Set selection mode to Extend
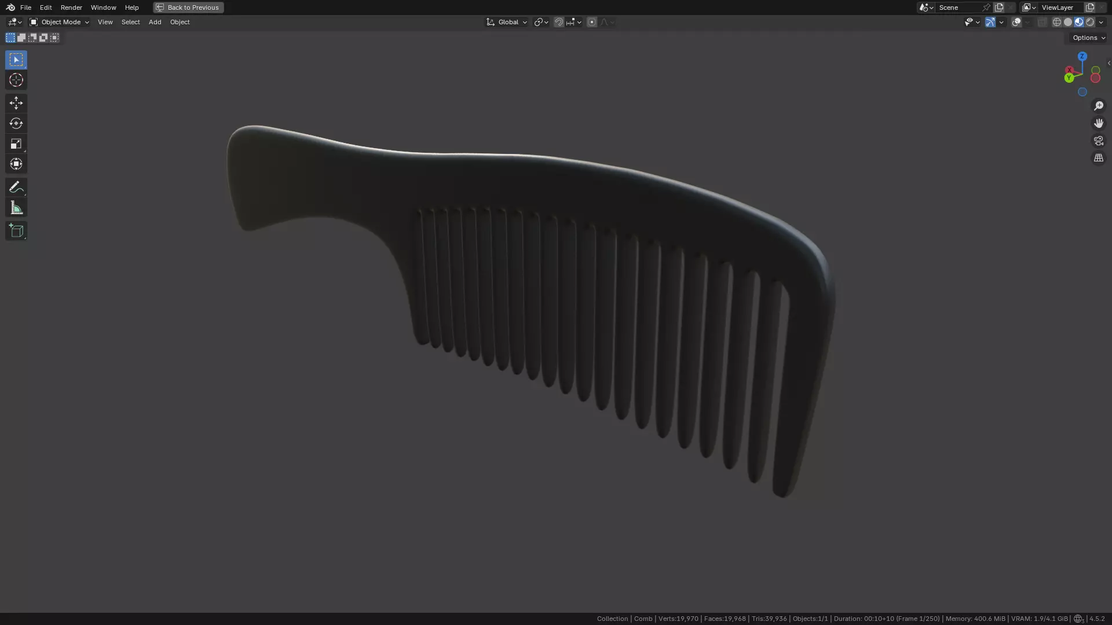This screenshot has height=625, width=1112. coord(21,38)
